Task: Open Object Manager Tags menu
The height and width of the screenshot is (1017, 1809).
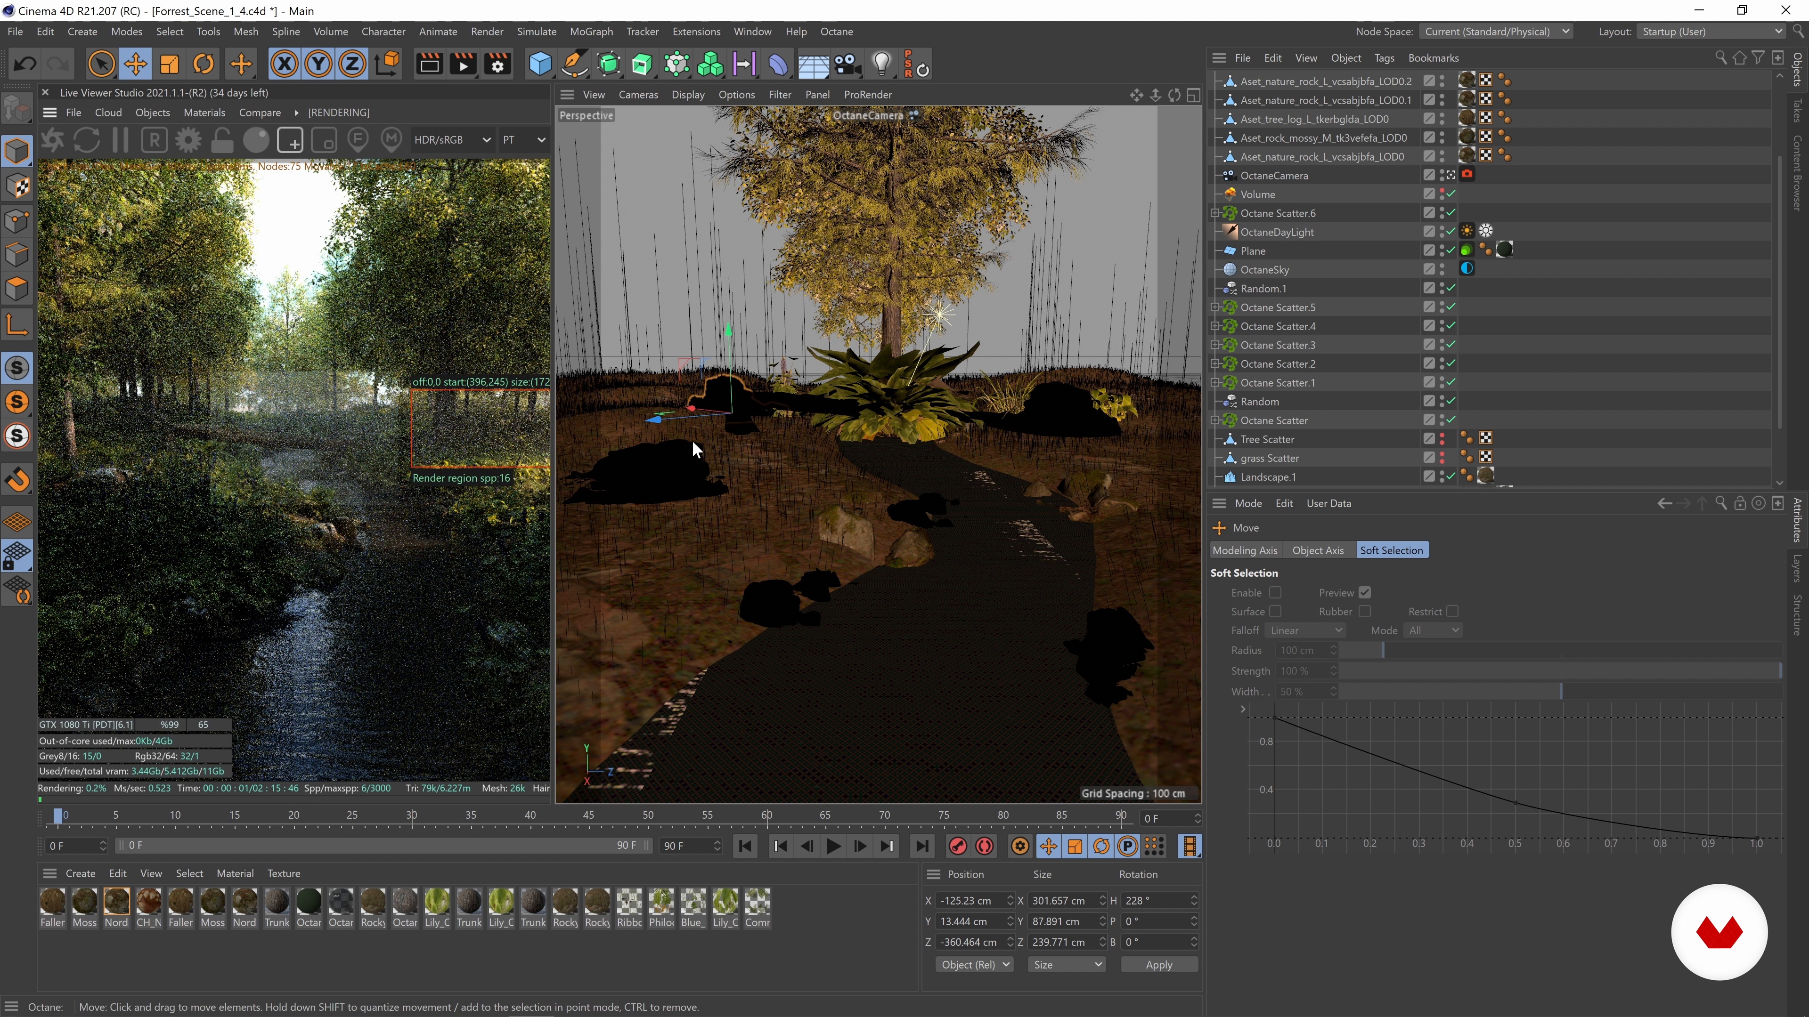Action: 1384,58
